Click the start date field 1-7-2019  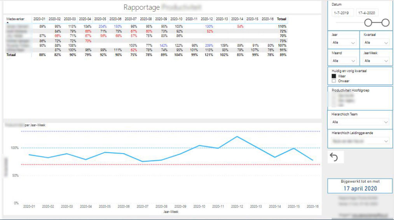(x=341, y=13)
